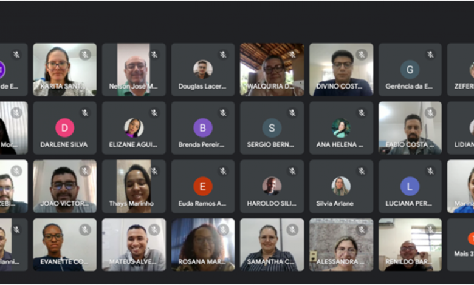474x285 pixels.
Task: Select ROSANA MAR video tile
Action: pyautogui.click(x=203, y=244)
